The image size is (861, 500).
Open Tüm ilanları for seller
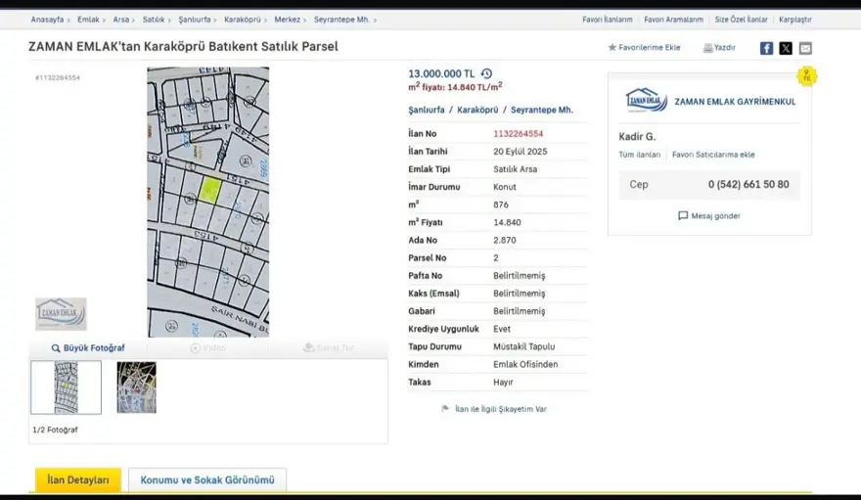click(x=640, y=155)
